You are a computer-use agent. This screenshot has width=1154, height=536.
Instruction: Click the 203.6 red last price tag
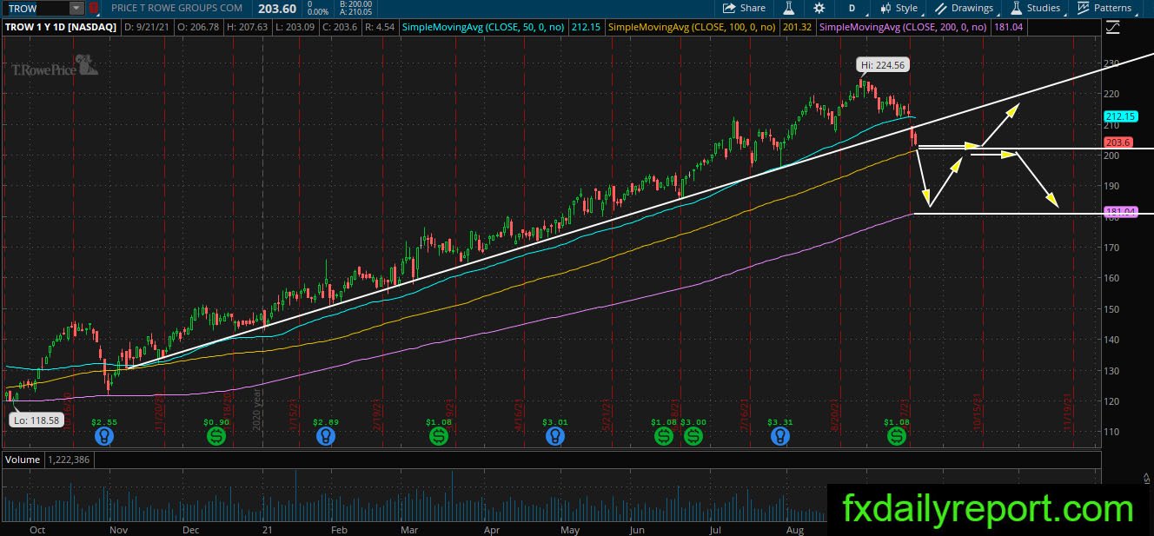pos(1118,142)
